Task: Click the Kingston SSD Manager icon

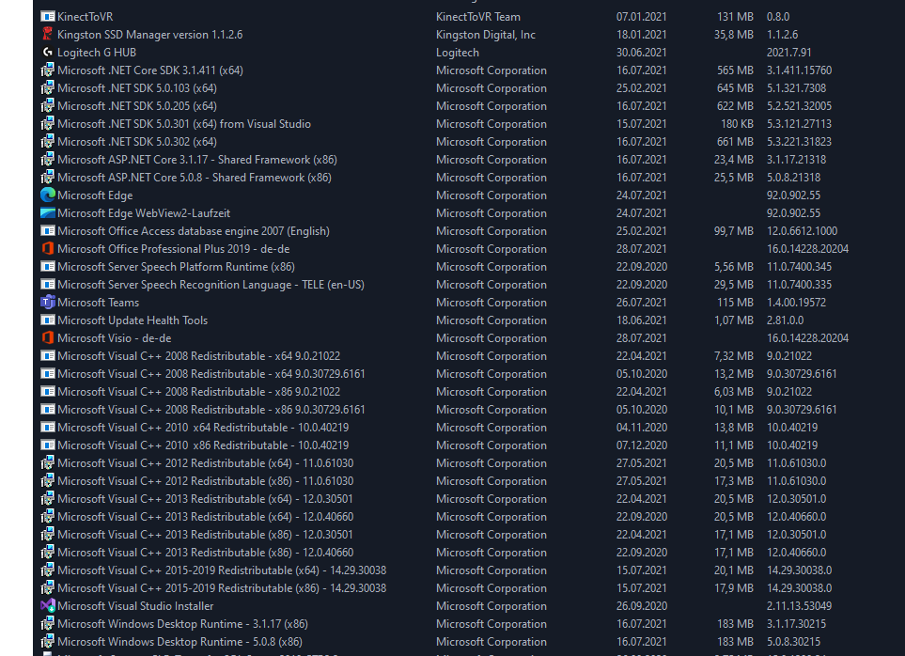Action: point(47,35)
